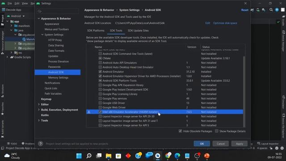286x161 pixels.
Task: Click Cancel button in Settings
Action: coord(220,144)
